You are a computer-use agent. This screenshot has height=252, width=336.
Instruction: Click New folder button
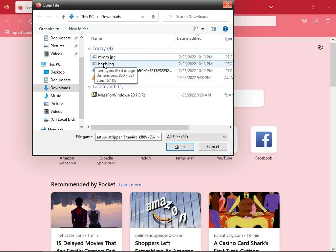pyautogui.click(x=78, y=29)
